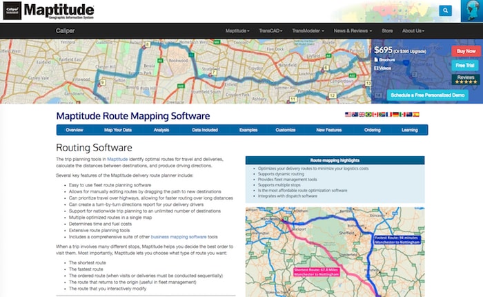Image resolution: width=483 pixels, height=297 pixels.
Task: Select the Germany flag
Action: 395,115
